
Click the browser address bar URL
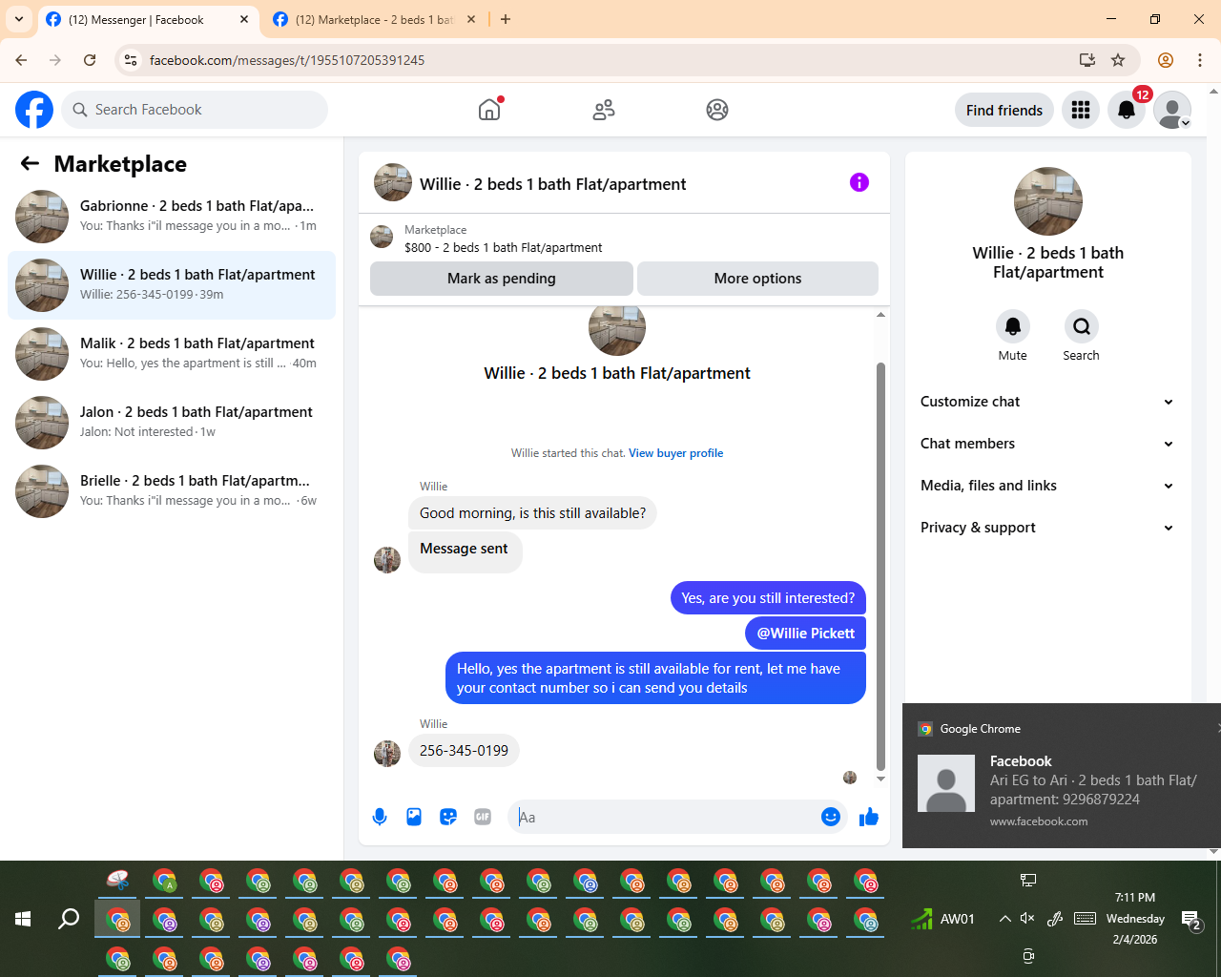click(287, 60)
